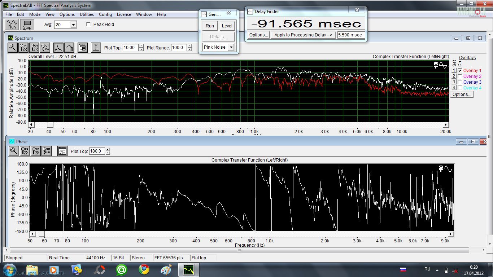Image resolution: width=493 pixels, height=277 pixels.
Task: Open Paint from the taskbar
Action: (166, 269)
